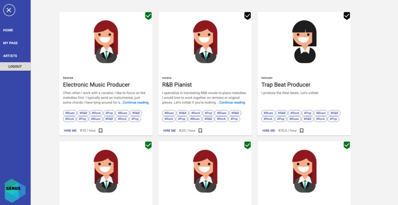Click the green badge on the second-row first card
This screenshot has width=398, height=205.
pos(148,145)
